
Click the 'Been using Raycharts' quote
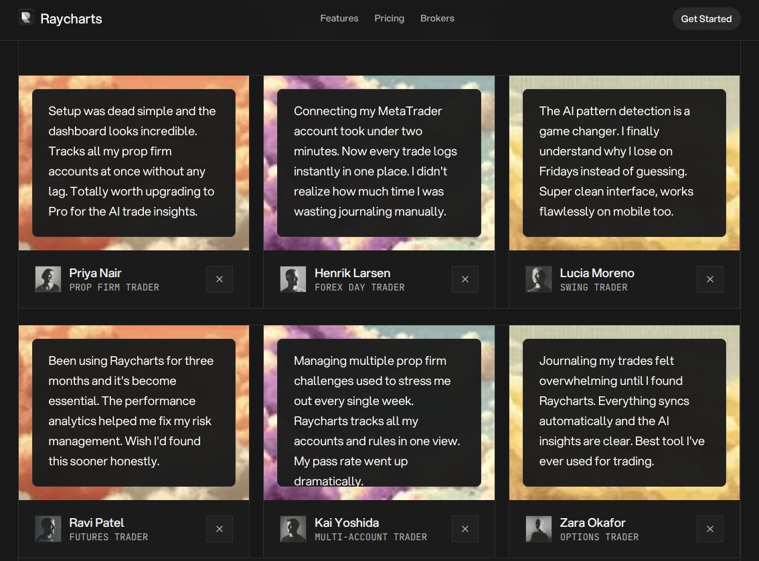[131, 411]
